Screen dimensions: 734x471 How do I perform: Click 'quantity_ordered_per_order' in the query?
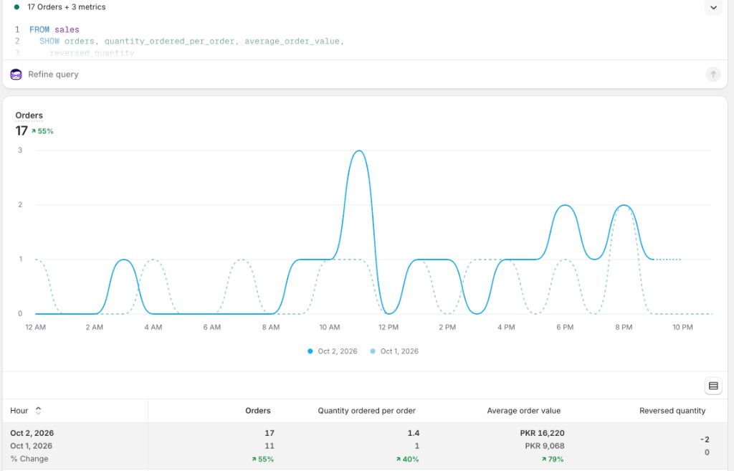pos(169,41)
